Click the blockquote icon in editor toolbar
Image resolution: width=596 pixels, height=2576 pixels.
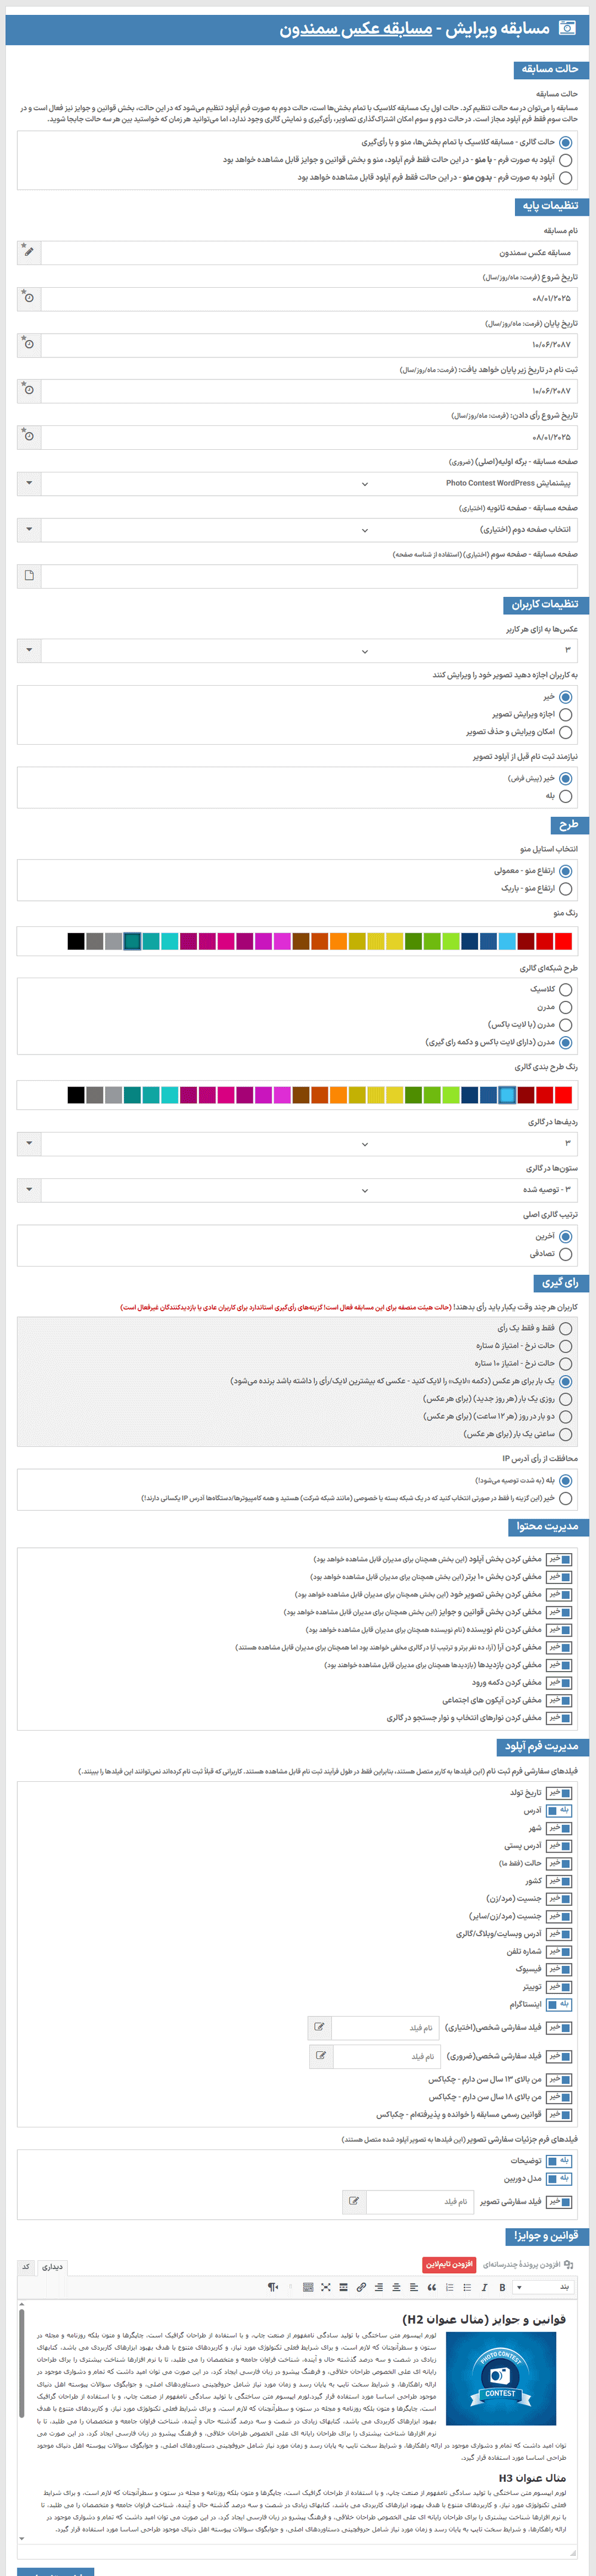431,2287
